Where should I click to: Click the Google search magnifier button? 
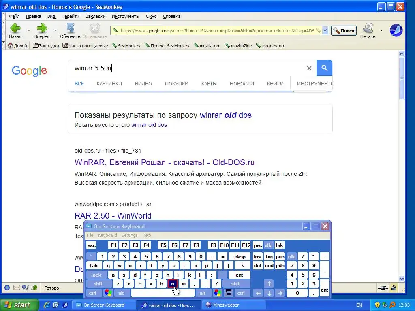point(325,68)
